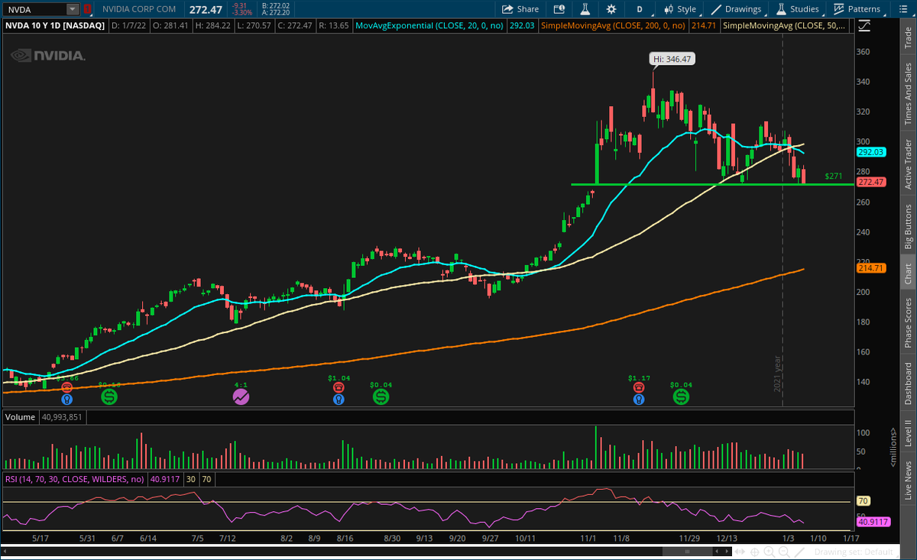Click the green dividend icon near 5/31
The height and width of the screenshot is (560, 917).
tap(109, 397)
